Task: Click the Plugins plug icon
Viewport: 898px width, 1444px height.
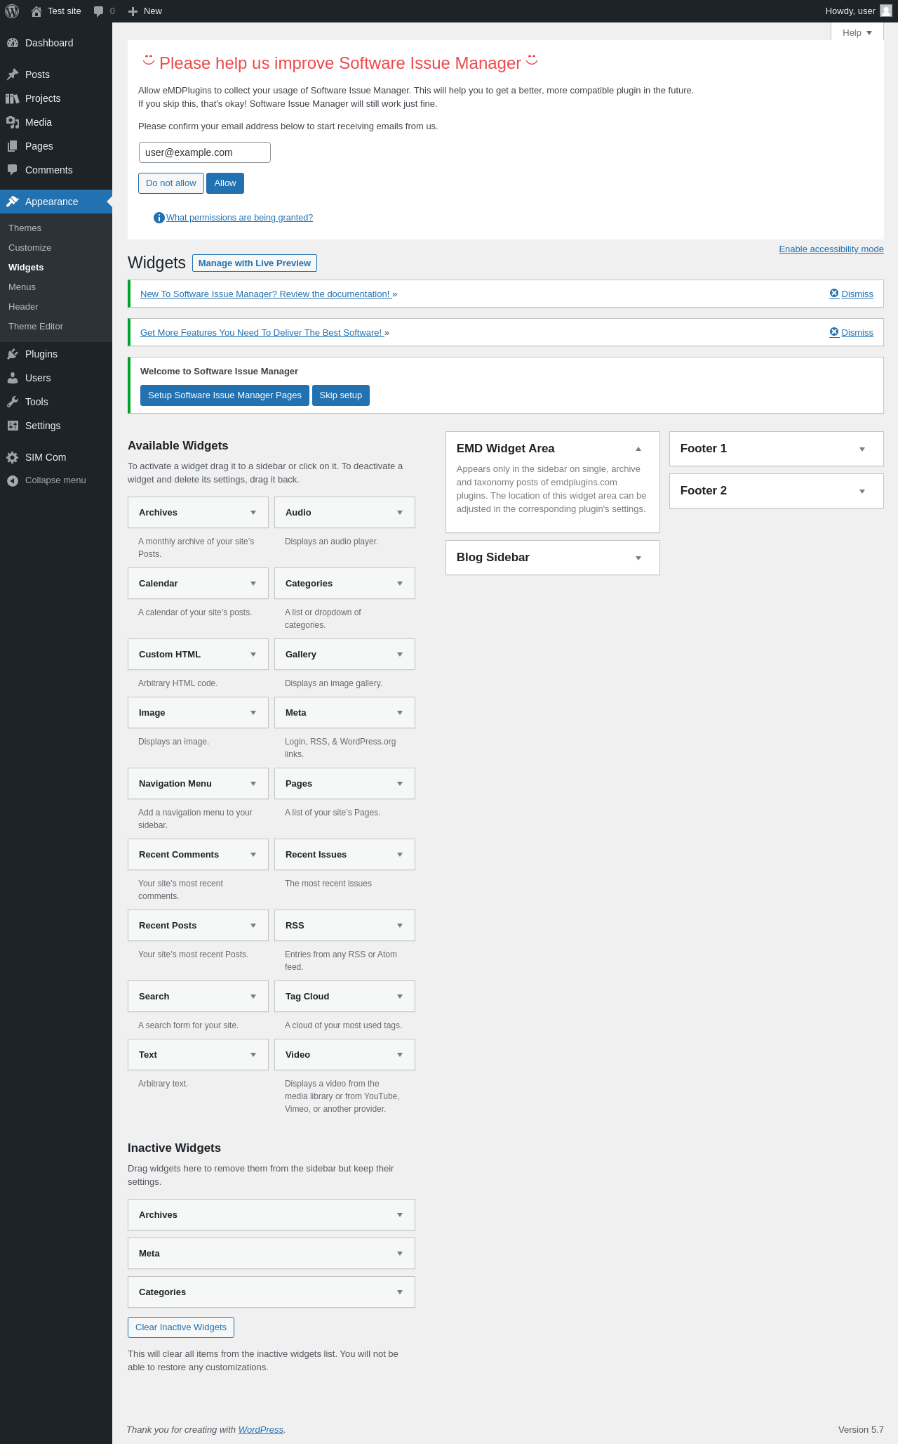Action: click(13, 354)
